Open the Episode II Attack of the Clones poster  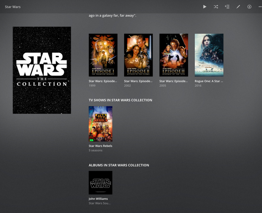(138, 55)
